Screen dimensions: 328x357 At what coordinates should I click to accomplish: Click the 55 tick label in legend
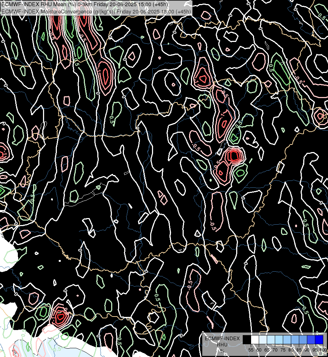pyautogui.click(x=251, y=350)
